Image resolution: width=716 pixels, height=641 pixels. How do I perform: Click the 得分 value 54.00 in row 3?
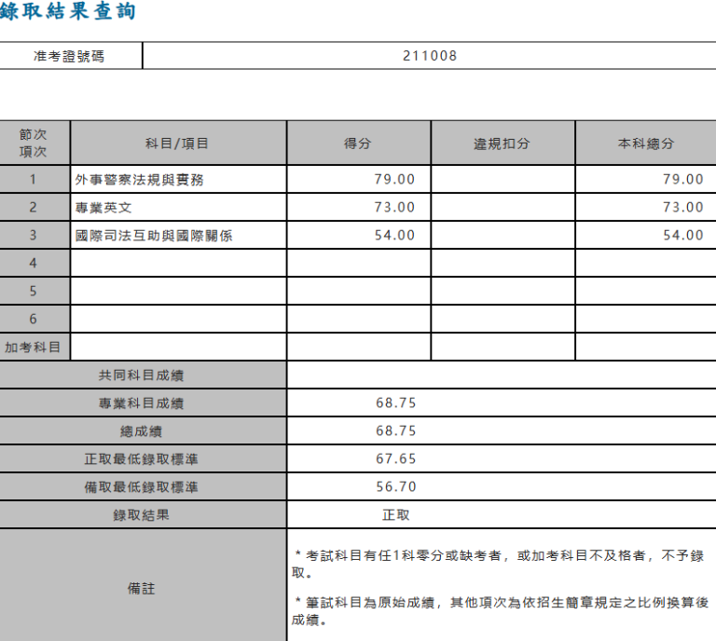pos(394,235)
